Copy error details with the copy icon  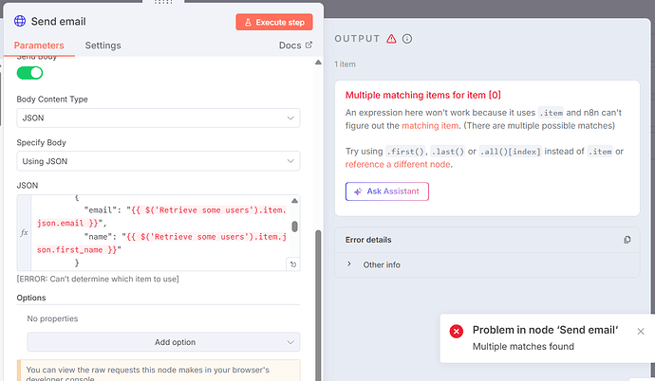coord(626,240)
